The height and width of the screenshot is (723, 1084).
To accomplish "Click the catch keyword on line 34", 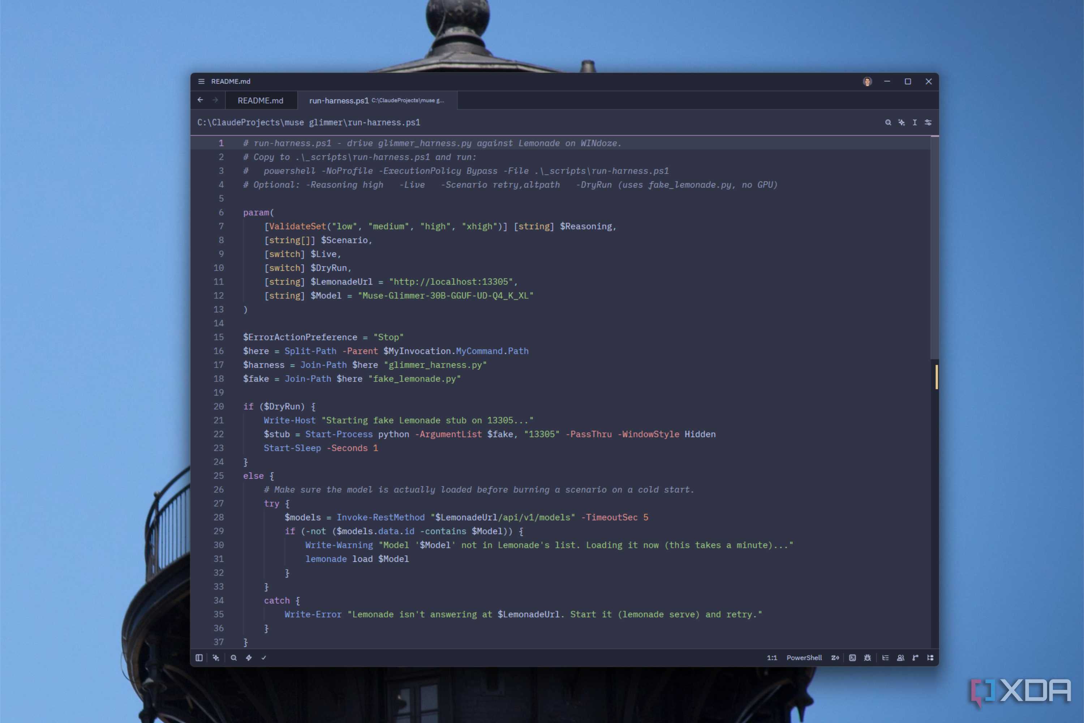I will coord(276,600).
